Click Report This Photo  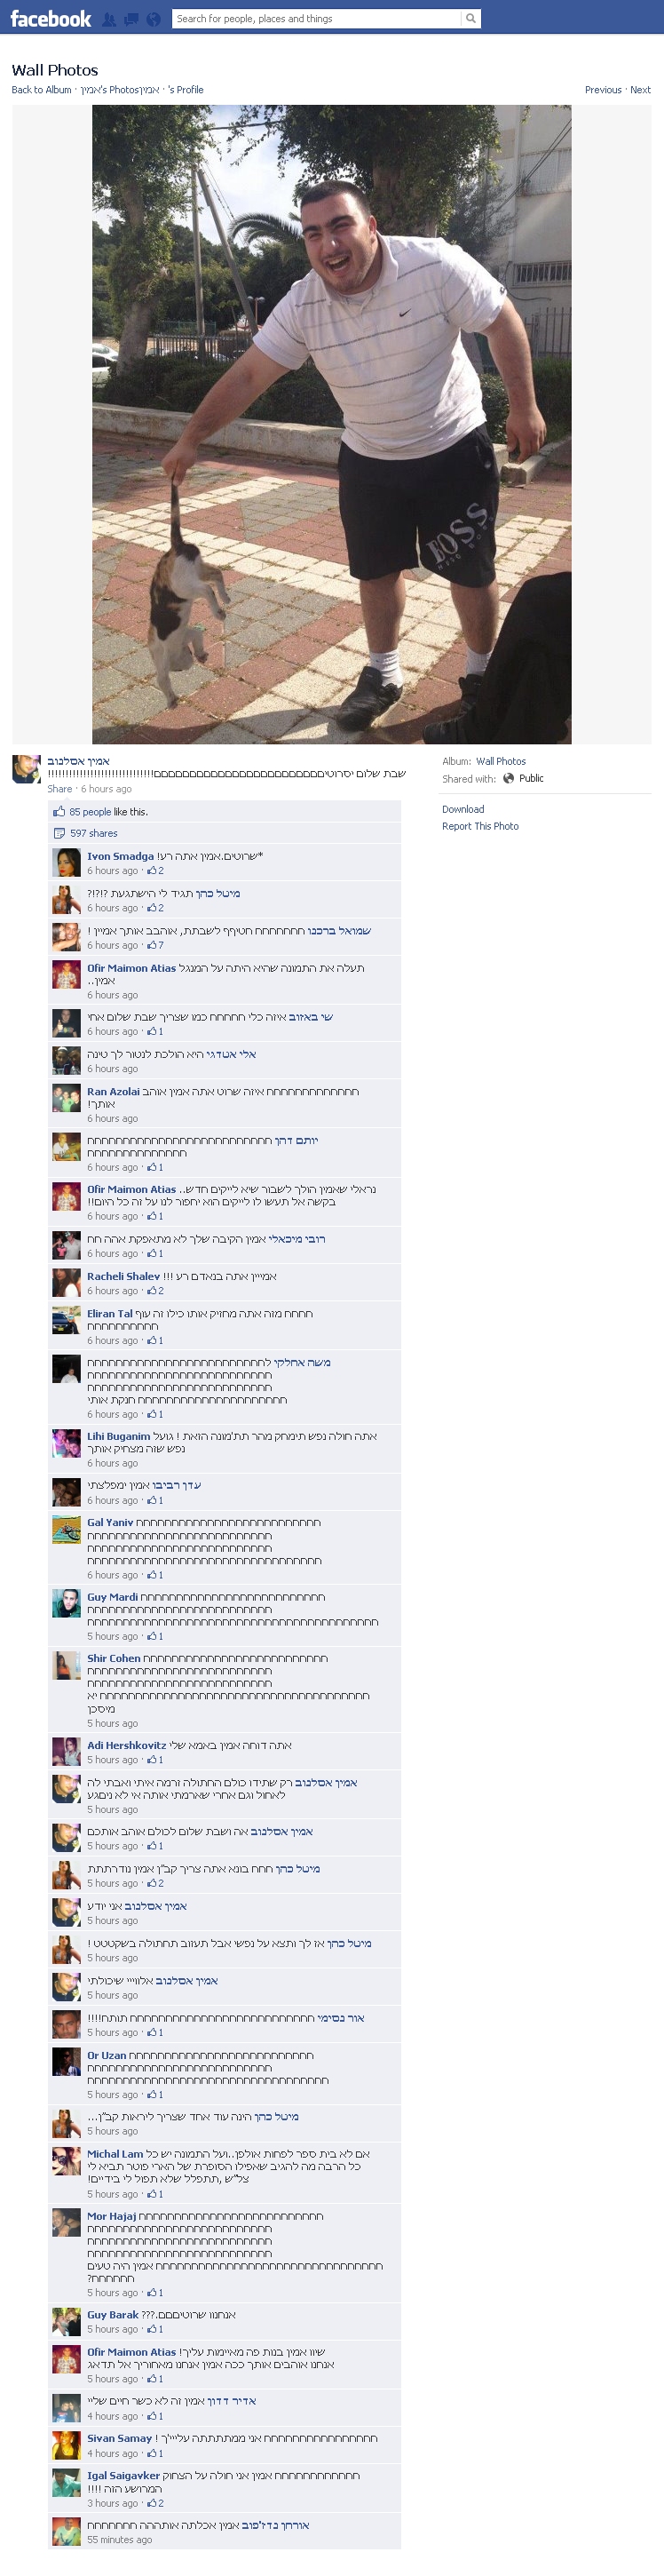pyautogui.click(x=480, y=826)
